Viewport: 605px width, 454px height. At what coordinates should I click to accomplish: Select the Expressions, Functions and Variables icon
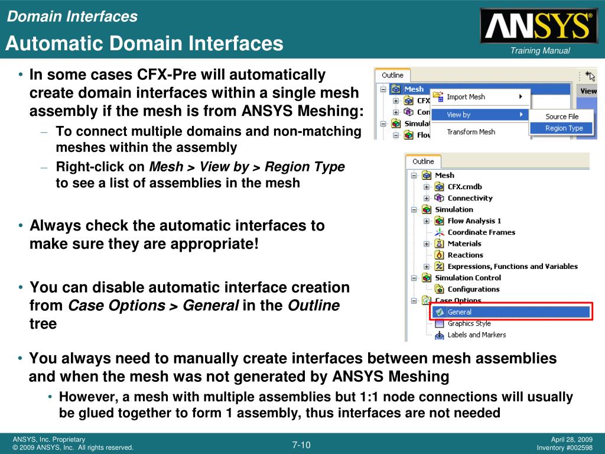pyautogui.click(x=439, y=267)
